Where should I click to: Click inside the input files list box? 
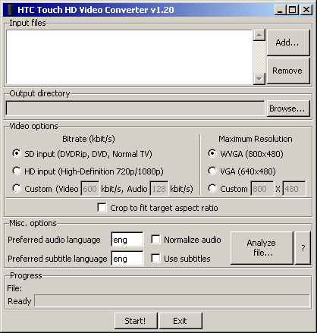click(129, 57)
